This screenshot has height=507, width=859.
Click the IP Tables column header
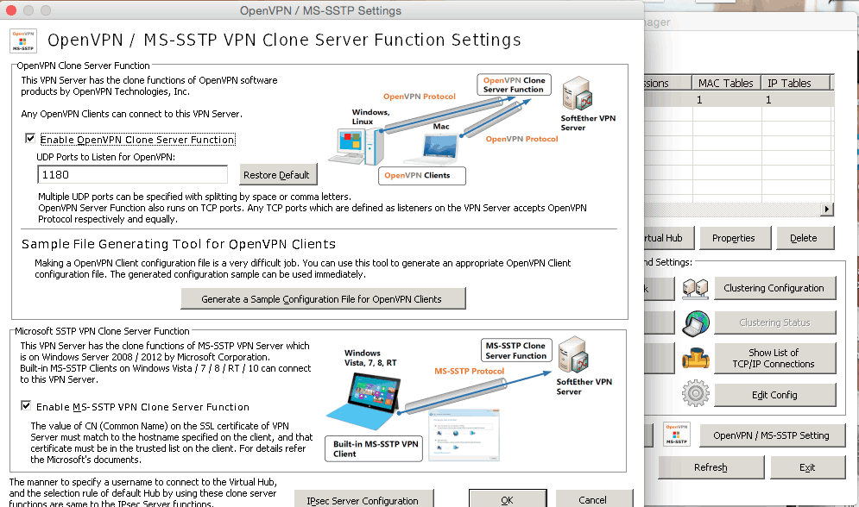(796, 83)
